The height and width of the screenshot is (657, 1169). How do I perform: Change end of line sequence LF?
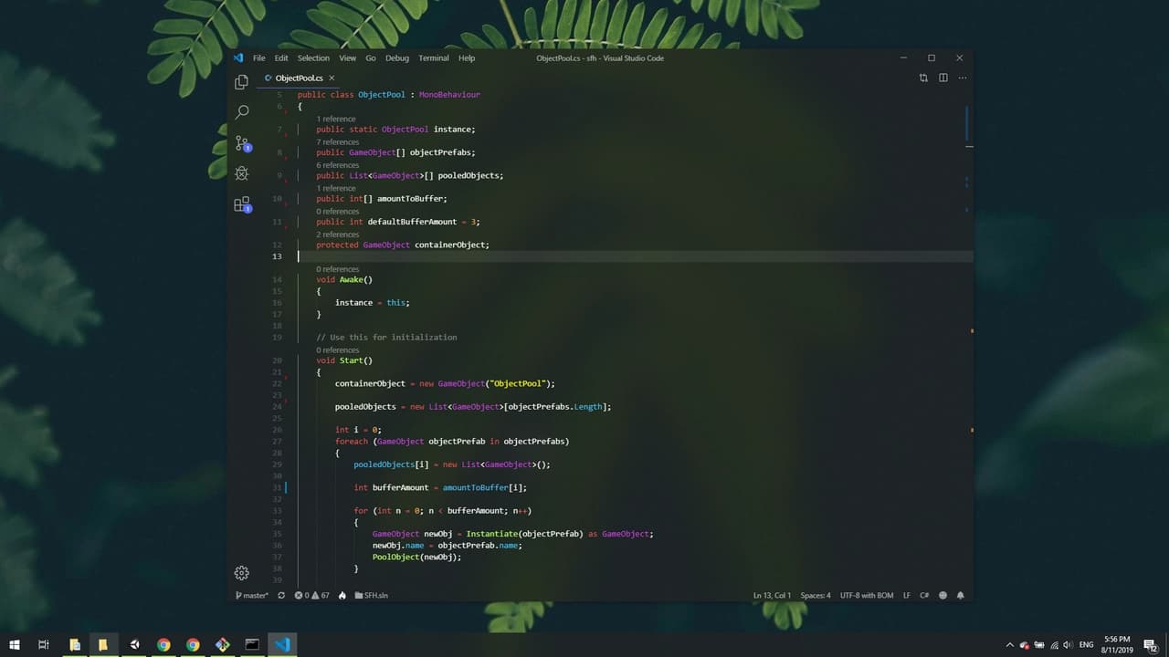pyautogui.click(x=907, y=595)
